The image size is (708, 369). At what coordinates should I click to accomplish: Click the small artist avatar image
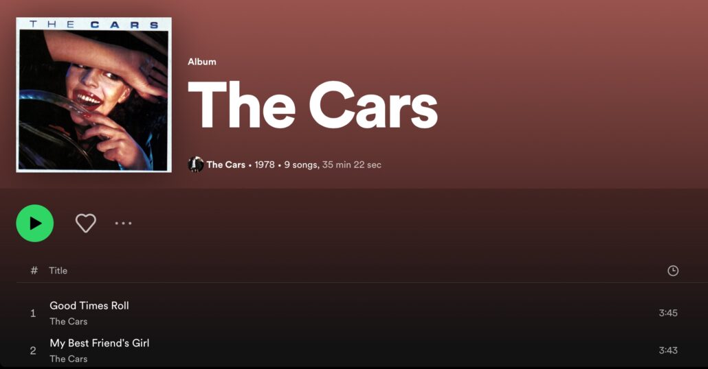[x=195, y=165]
